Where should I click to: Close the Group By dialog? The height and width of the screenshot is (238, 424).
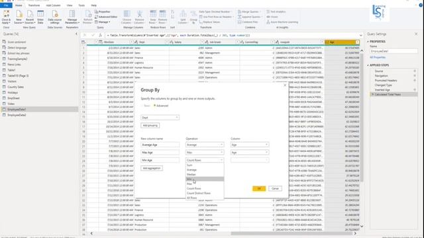(x=285, y=85)
